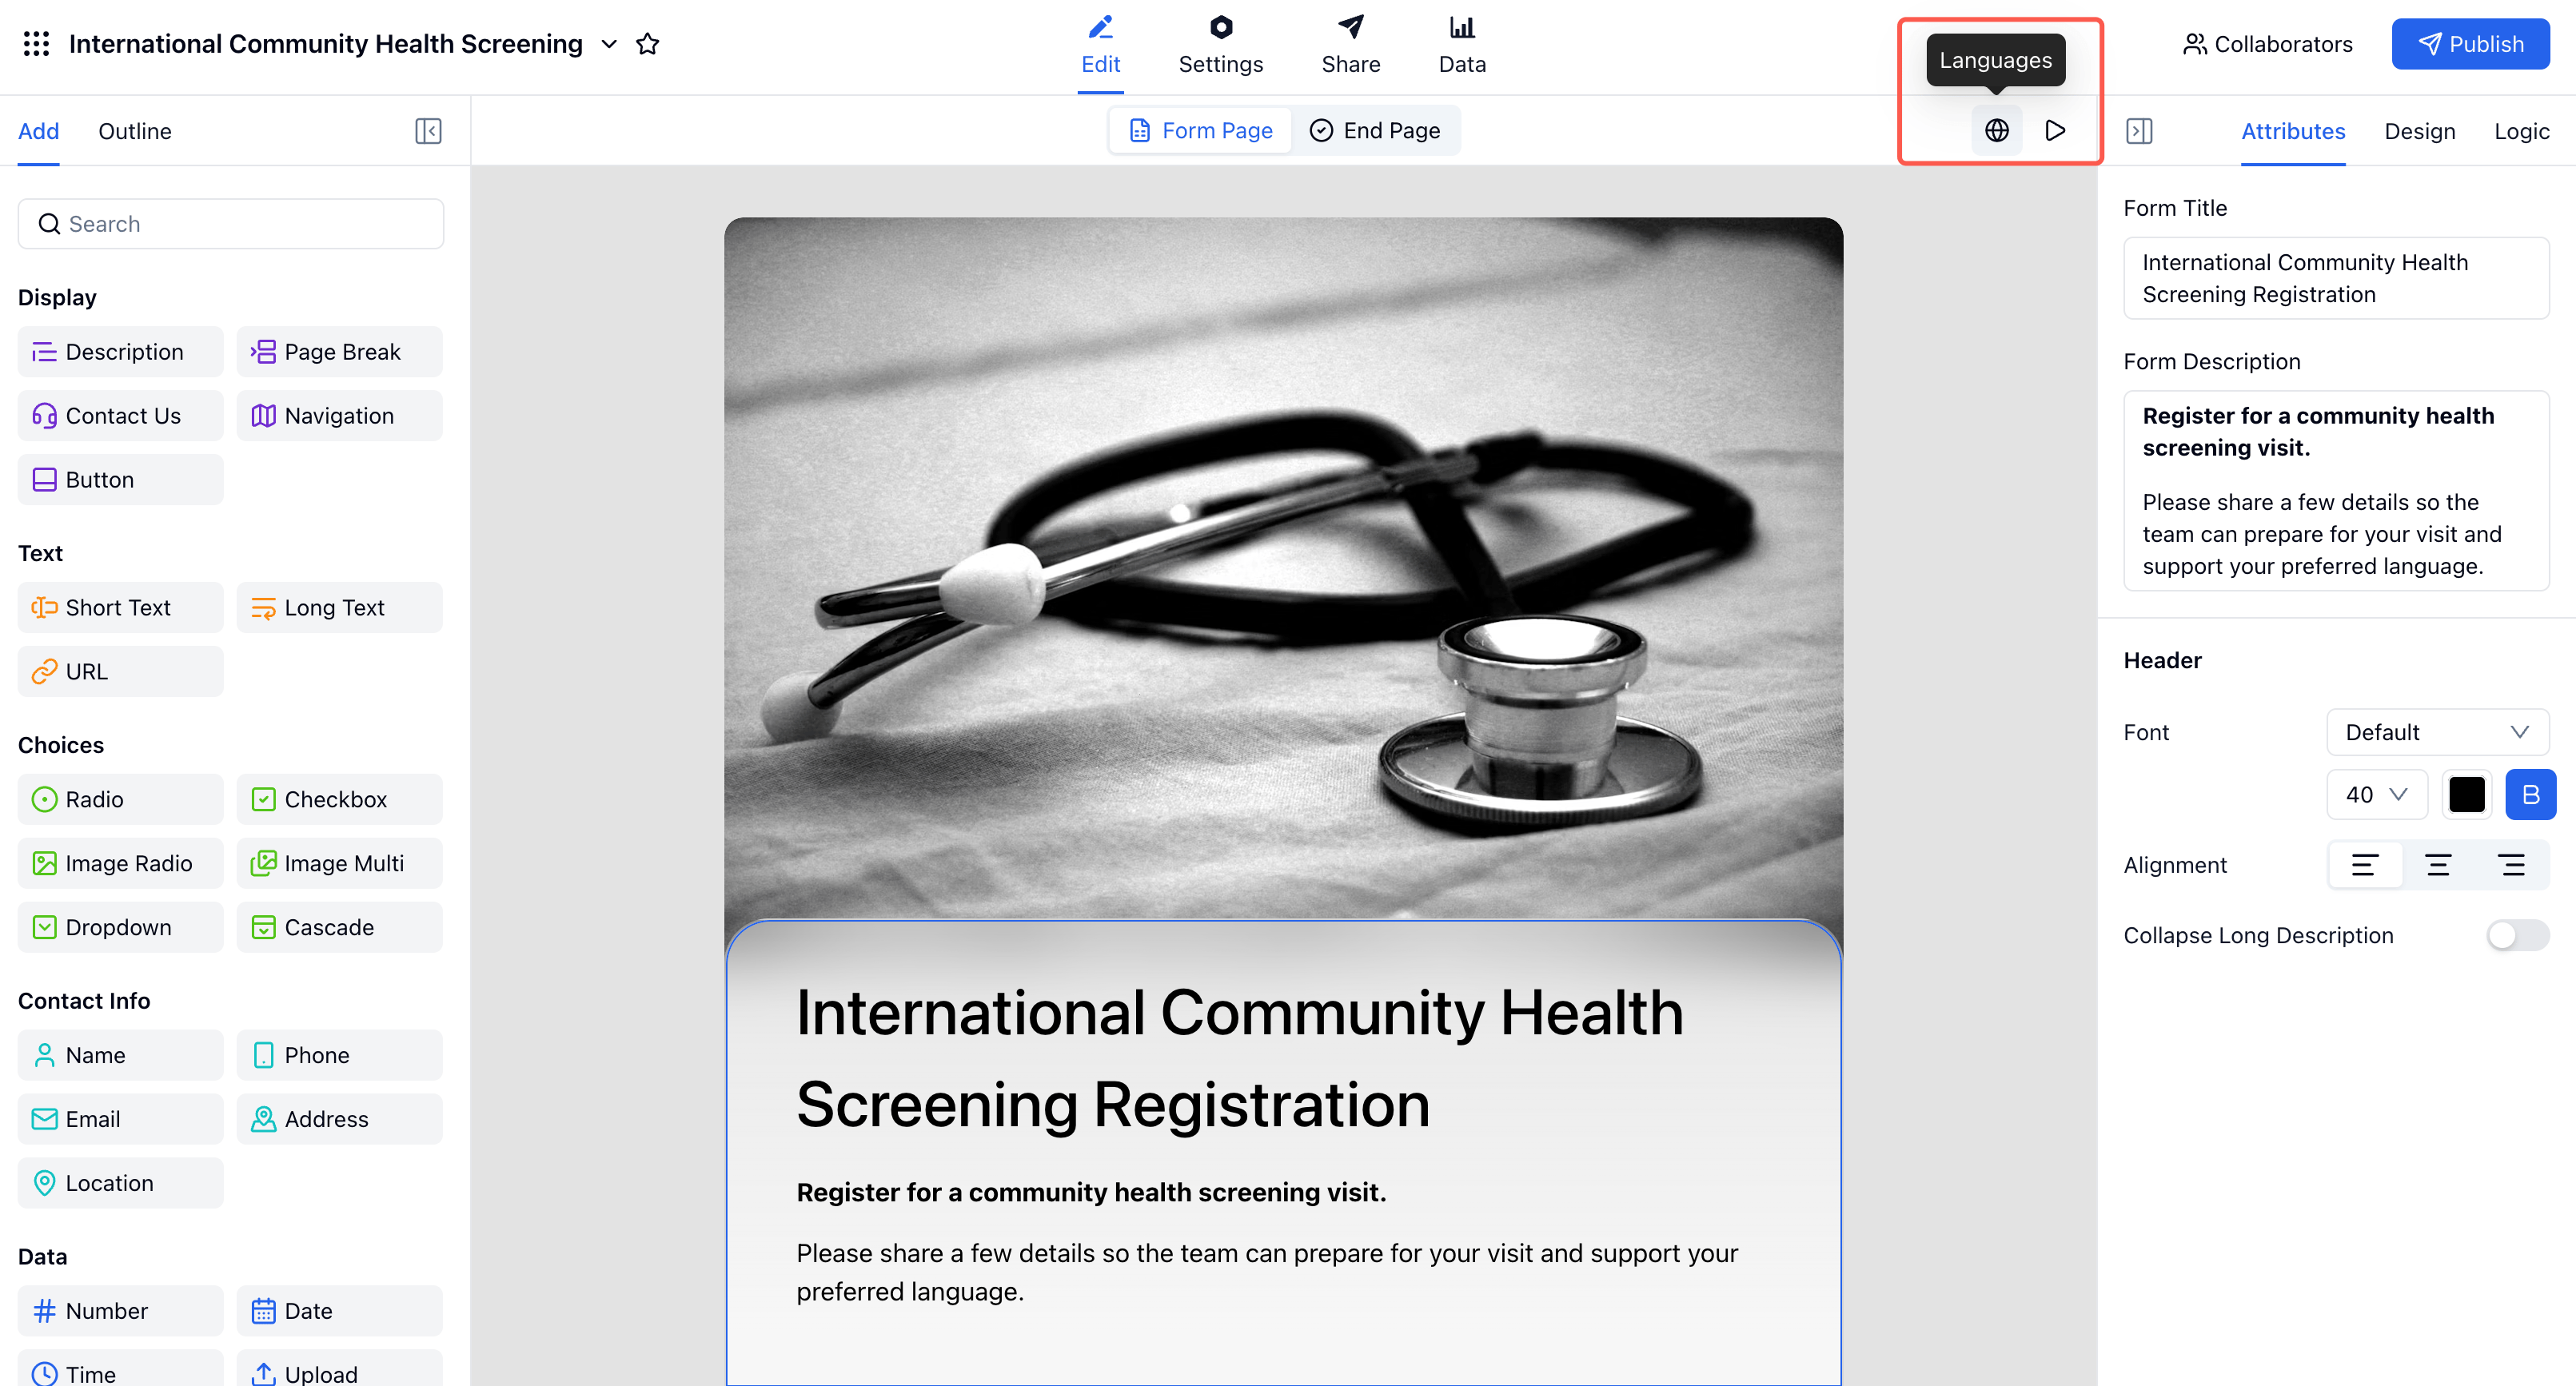
Task: Open the Attributes tab
Action: point(2292,131)
